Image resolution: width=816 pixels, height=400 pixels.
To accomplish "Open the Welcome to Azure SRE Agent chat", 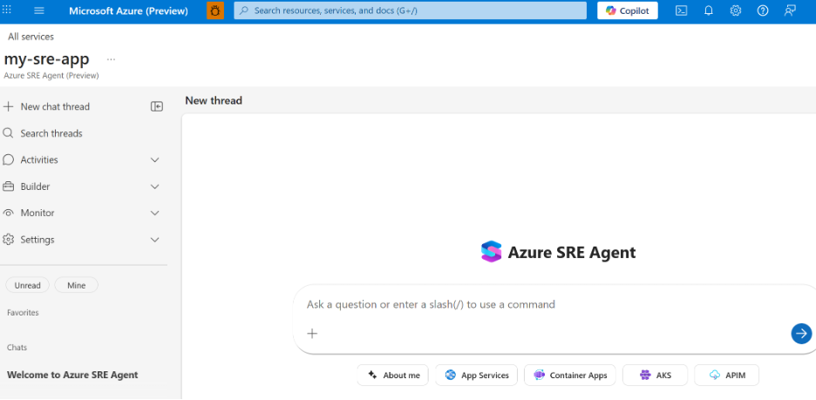I will (72, 375).
